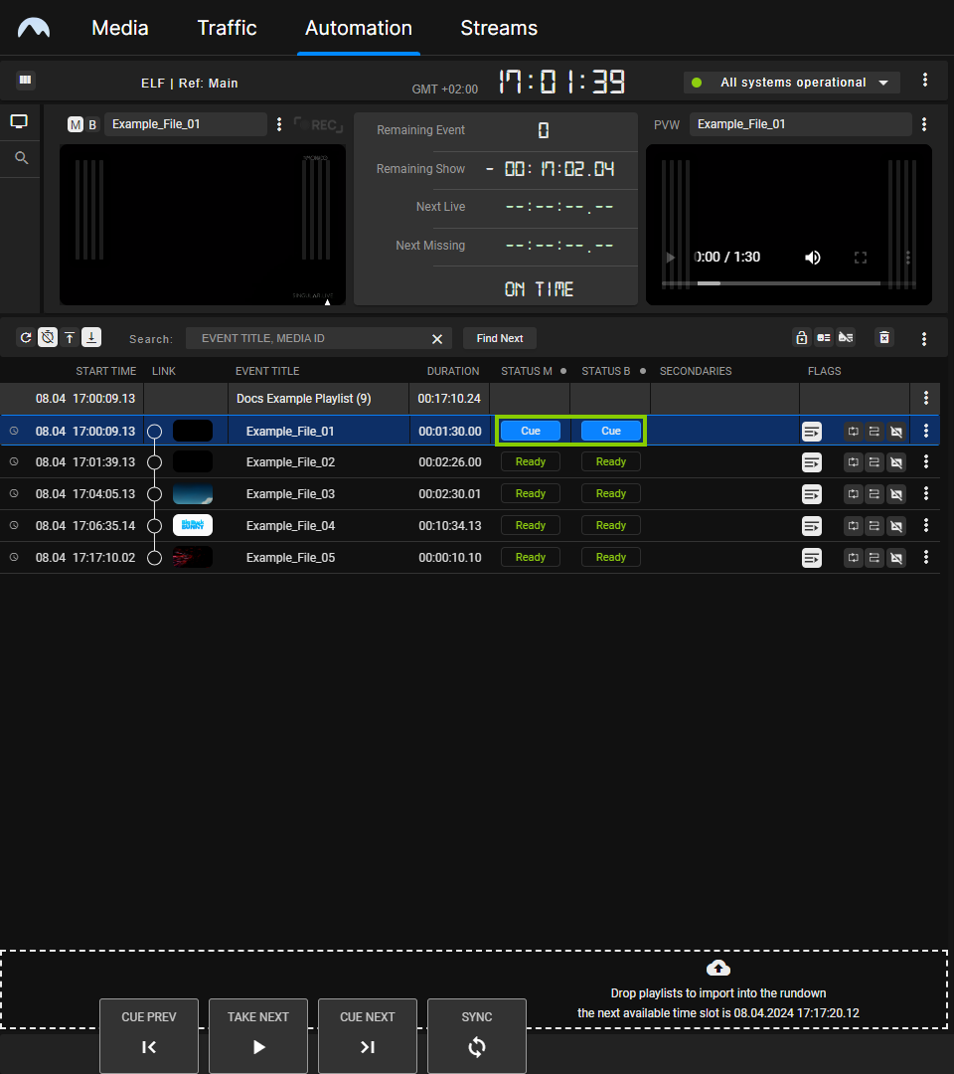Toggle the auto-follow clock icon
Screen dimensions: 954x1074
tap(48, 337)
